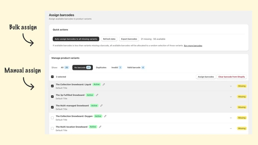Toggle the '3 selected' select-all checkbox
The width and height of the screenshot is (258, 145).
(52, 77)
